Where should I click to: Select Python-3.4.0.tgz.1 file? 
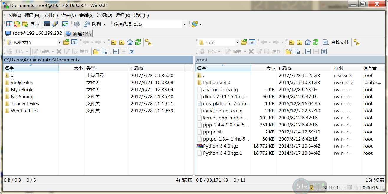pos(222,153)
